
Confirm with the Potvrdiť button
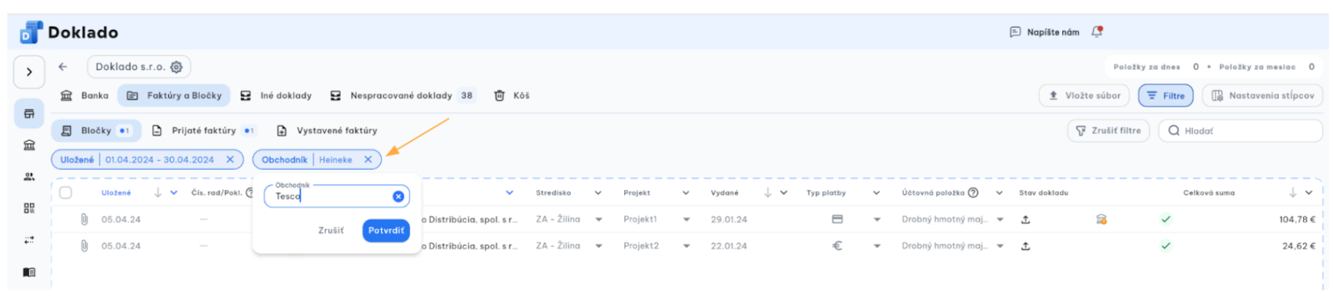coord(386,231)
